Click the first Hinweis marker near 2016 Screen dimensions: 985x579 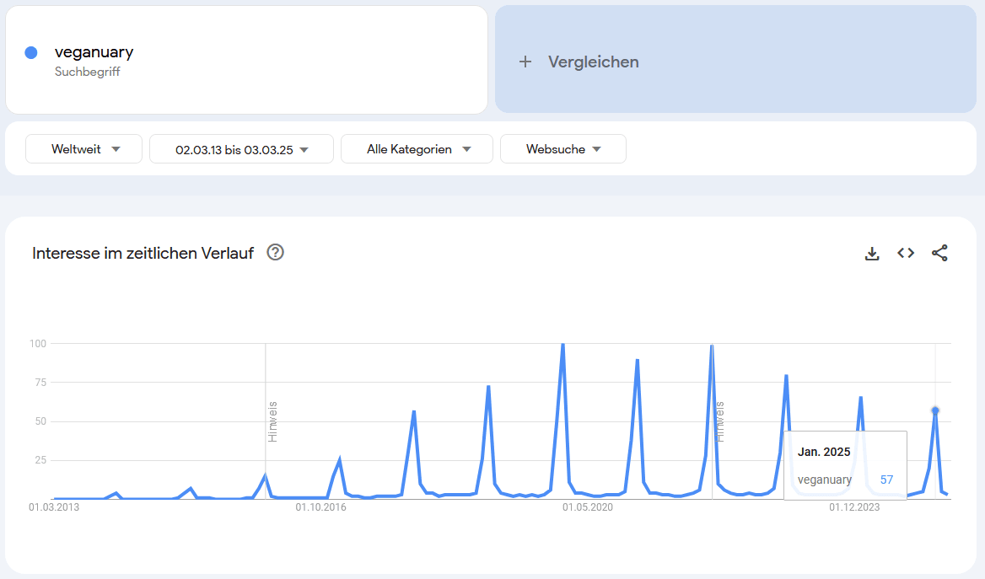[x=272, y=421]
